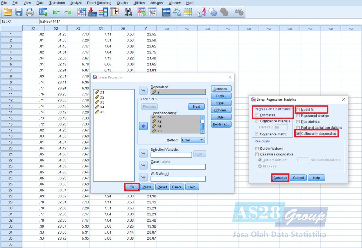Click the Spell Check ABC icon
362x248 pixels.
[x=239, y=12]
